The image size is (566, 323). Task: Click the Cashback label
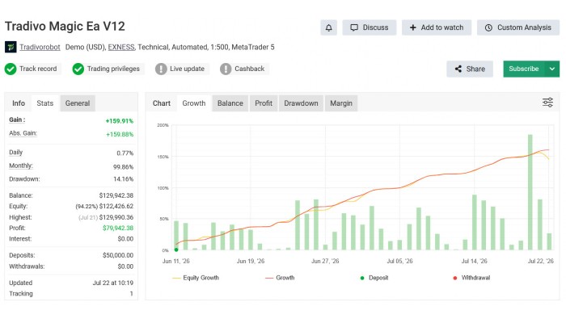(x=249, y=69)
